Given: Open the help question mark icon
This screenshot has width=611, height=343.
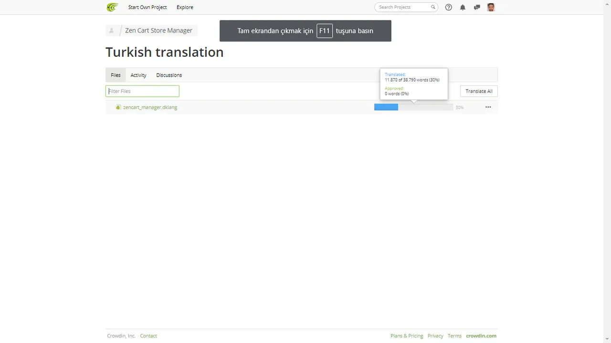Looking at the screenshot, I should (449, 7).
